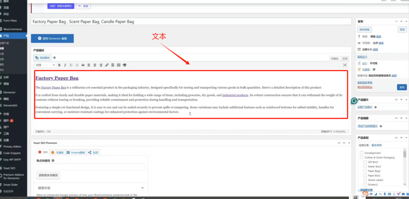Click the 使用 Elementor 编辑 button

52,39
